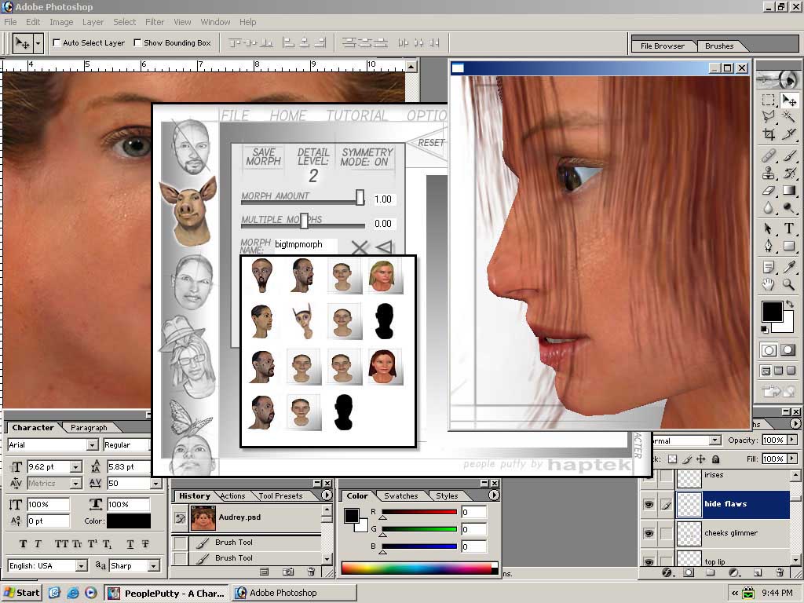The image size is (804, 603).
Task: Hide the 'cheeks glimmer' layer eye icon
Action: (x=649, y=533)
